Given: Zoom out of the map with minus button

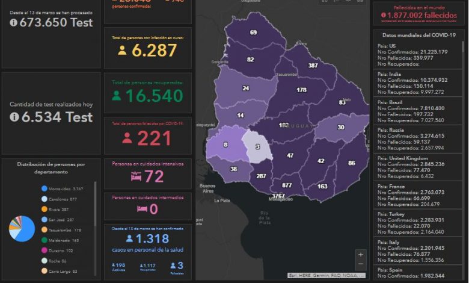Looking at the screenshot, I should coord(360,264).
